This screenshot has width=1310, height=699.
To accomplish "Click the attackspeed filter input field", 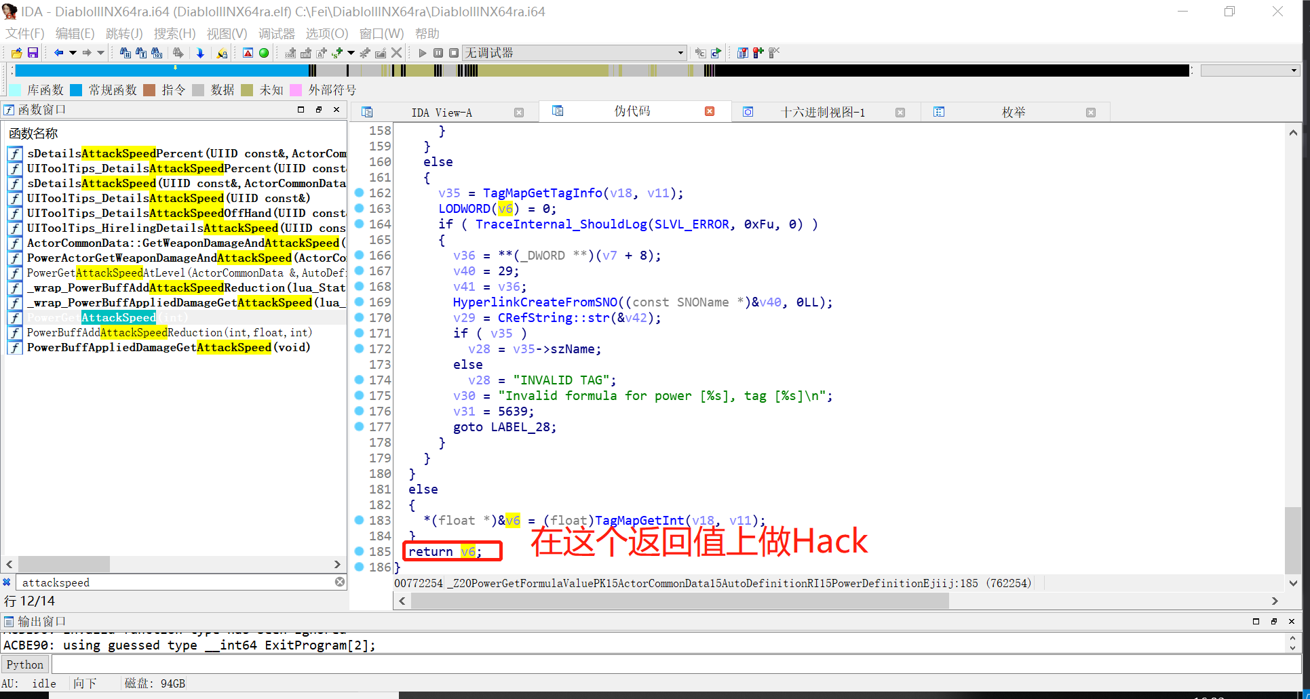I will (x=176, y=582).
